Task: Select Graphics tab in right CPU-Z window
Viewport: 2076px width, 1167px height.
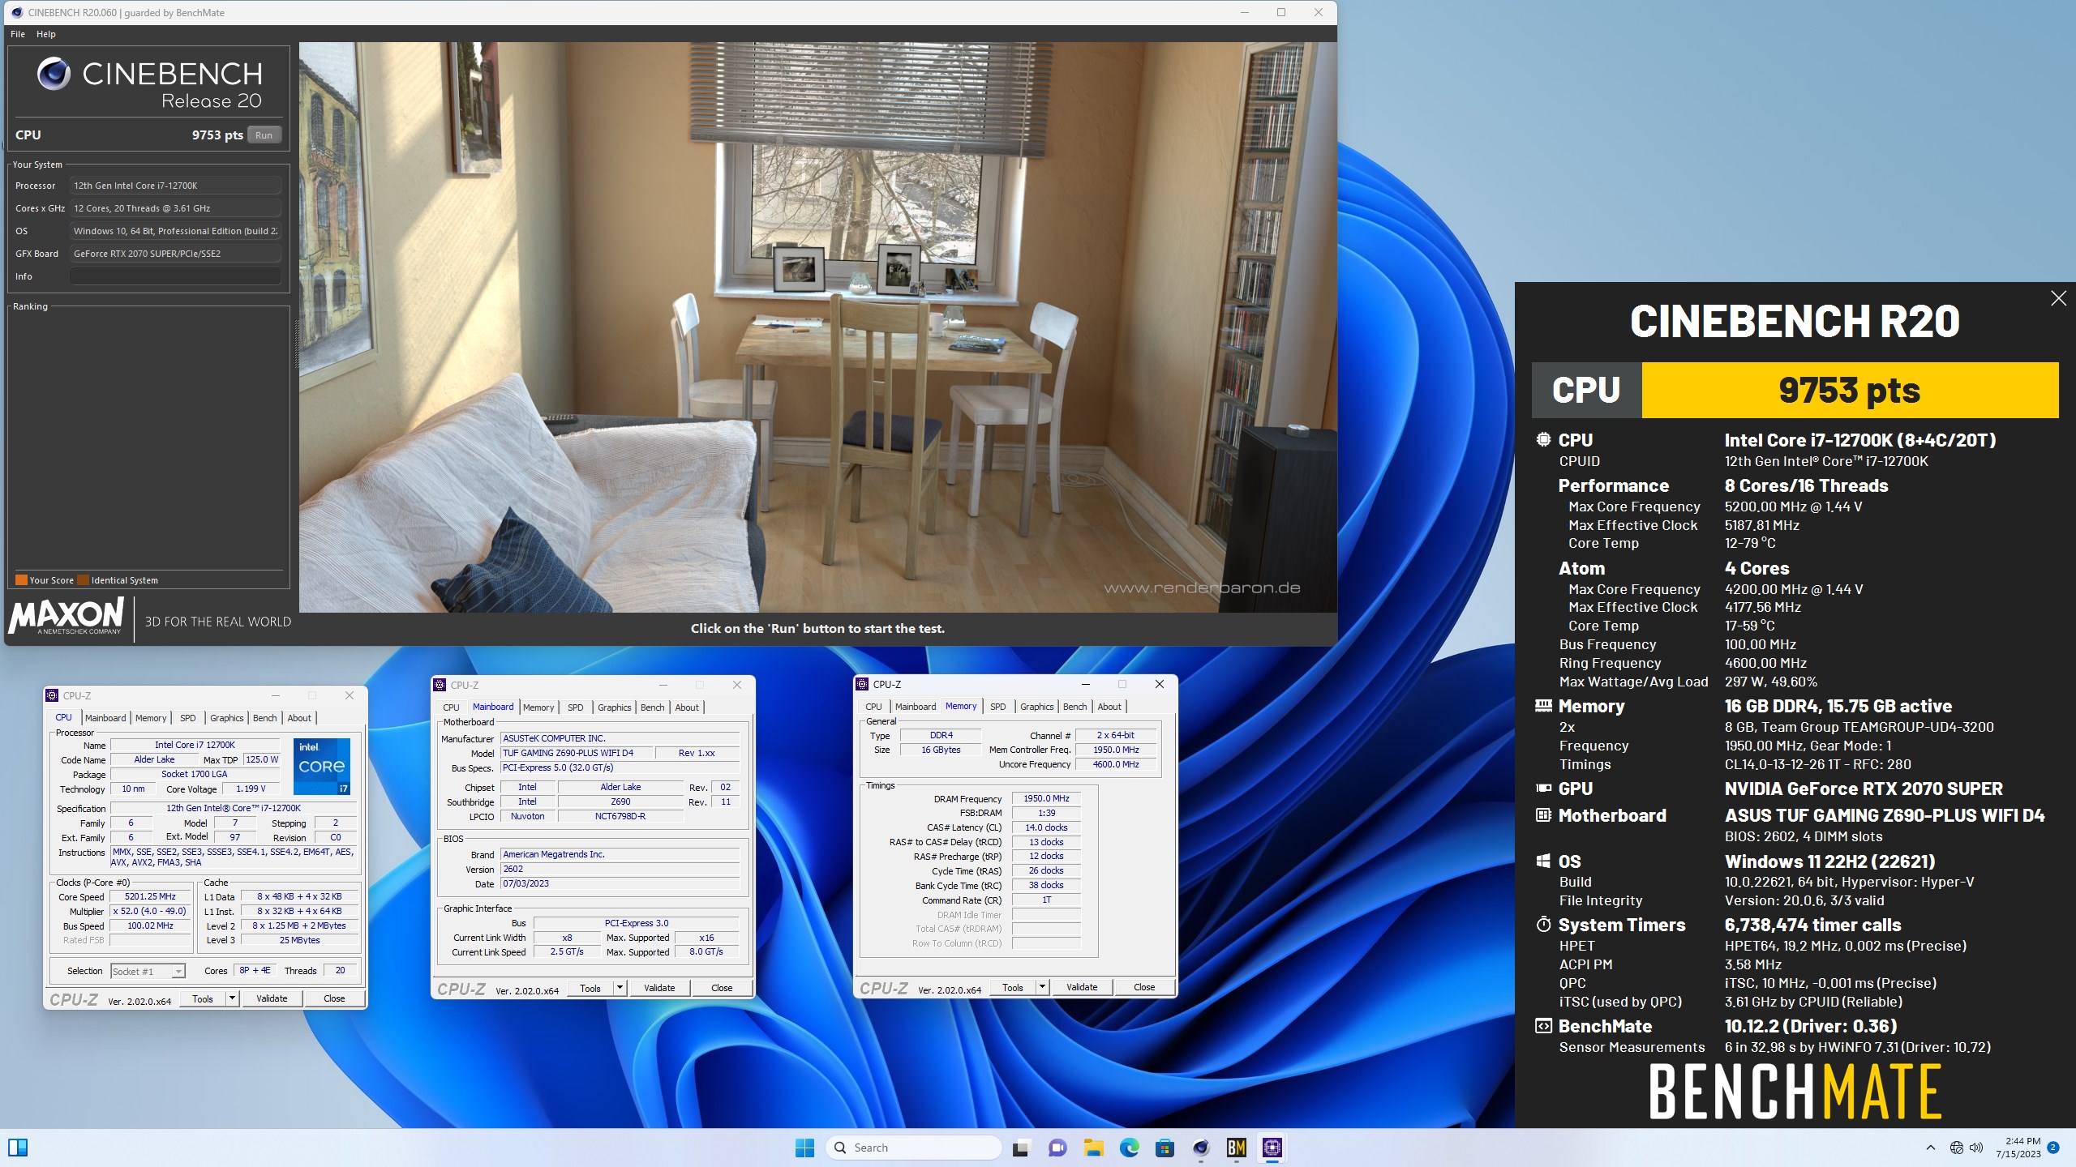Action: [1036, 707]
